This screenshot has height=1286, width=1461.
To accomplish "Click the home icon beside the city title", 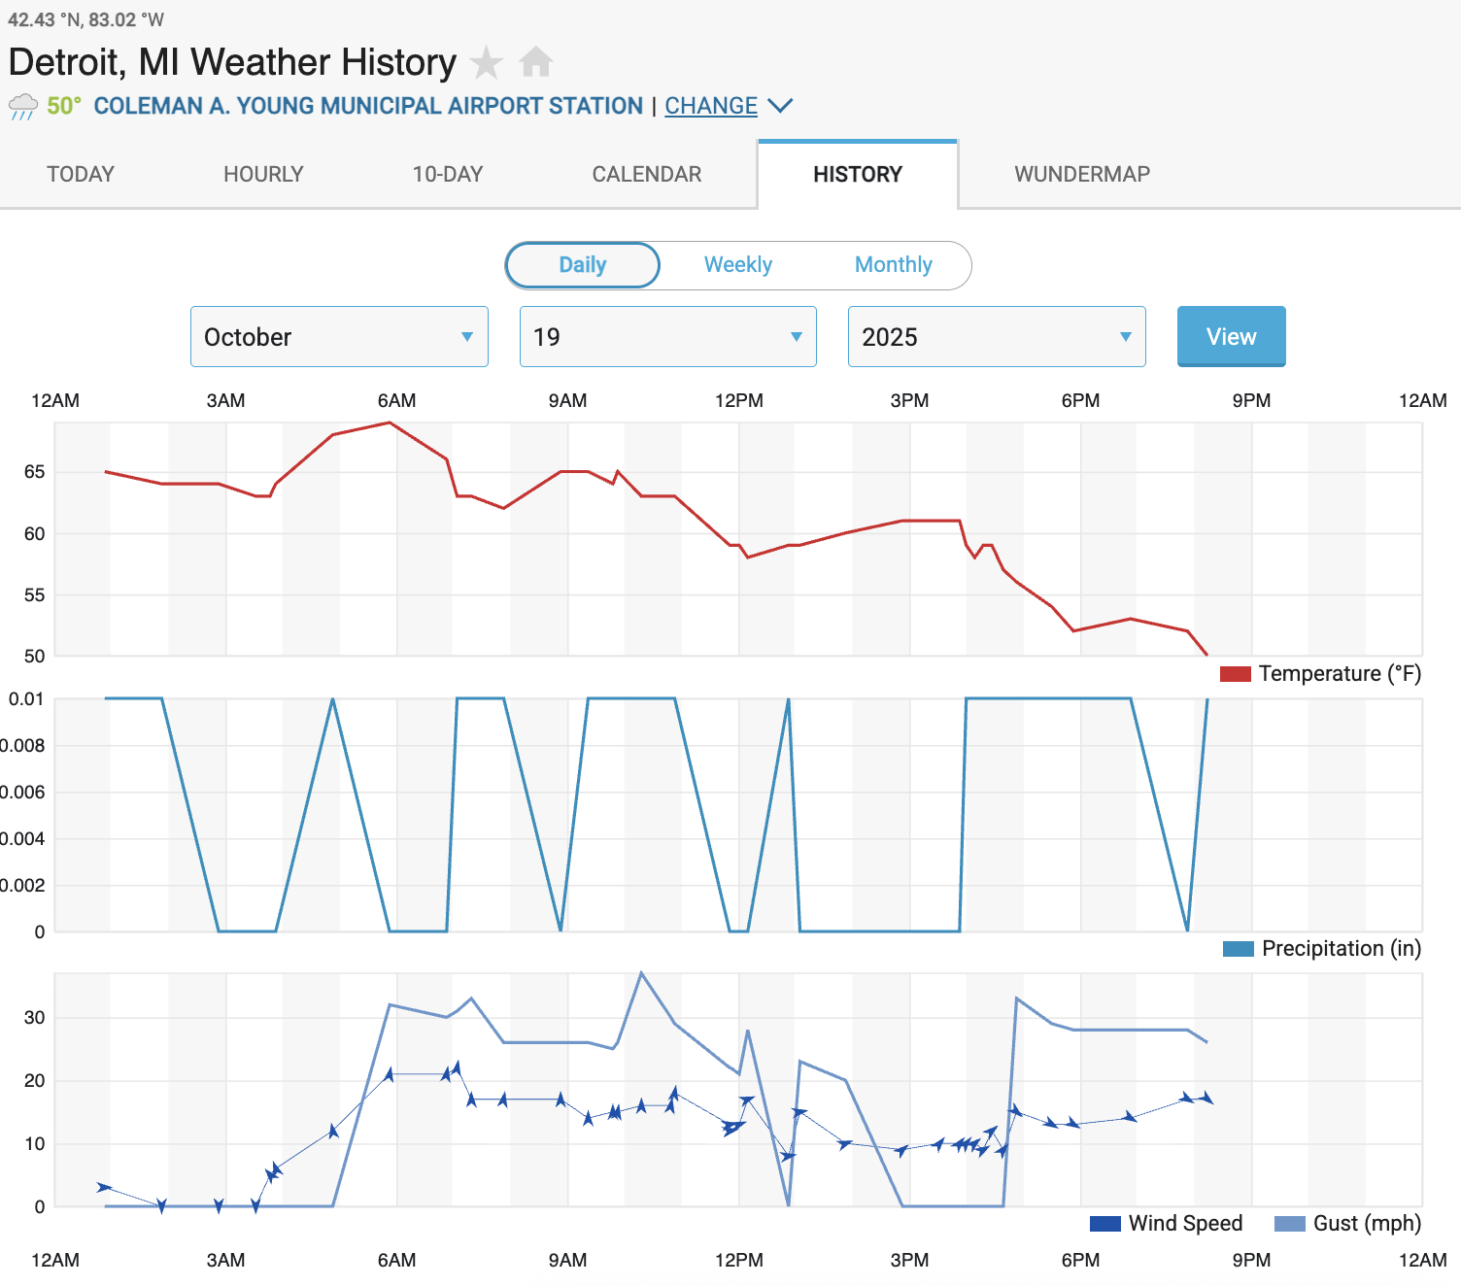I will [535, 62].
